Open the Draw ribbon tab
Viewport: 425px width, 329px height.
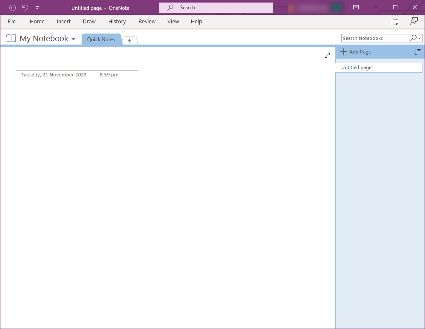[89, 22]
